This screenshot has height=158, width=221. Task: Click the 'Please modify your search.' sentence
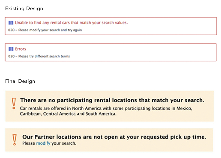point(49,143)
